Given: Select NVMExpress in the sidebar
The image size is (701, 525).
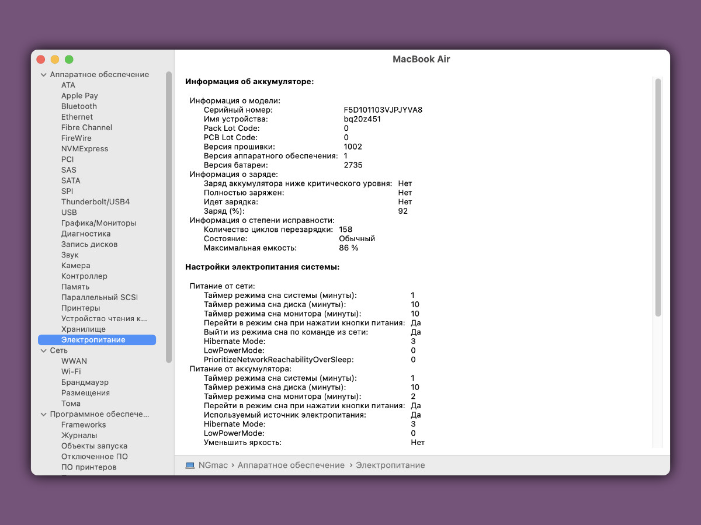Looking at the screenshot, I should pos(85,149).
